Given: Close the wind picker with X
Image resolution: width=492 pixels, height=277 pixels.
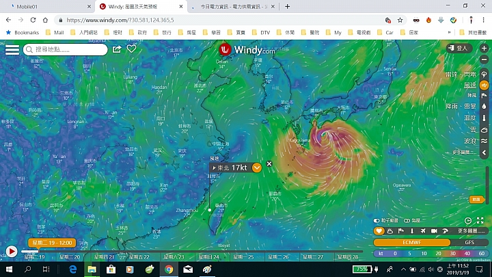Looking at the screenshot, I should (269, 164).
